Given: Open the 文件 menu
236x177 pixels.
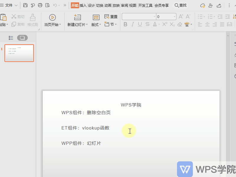Looking at the screenshot, I should [9, 5].
